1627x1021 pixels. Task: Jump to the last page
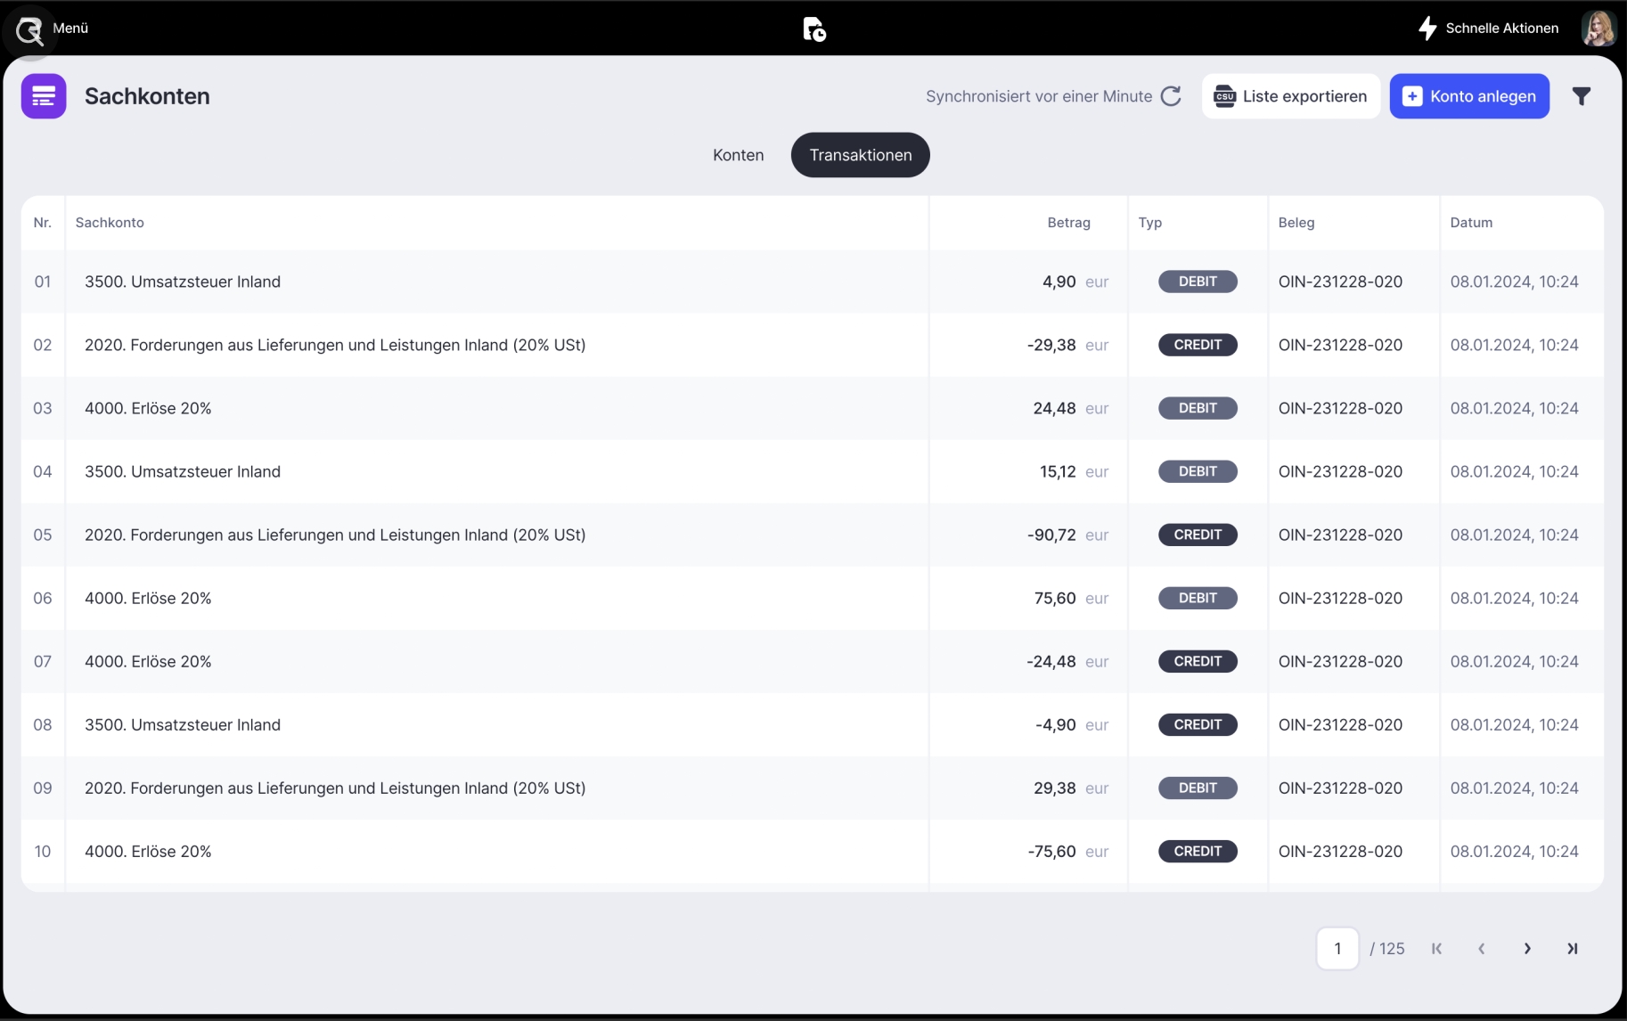pos(1573,949)
